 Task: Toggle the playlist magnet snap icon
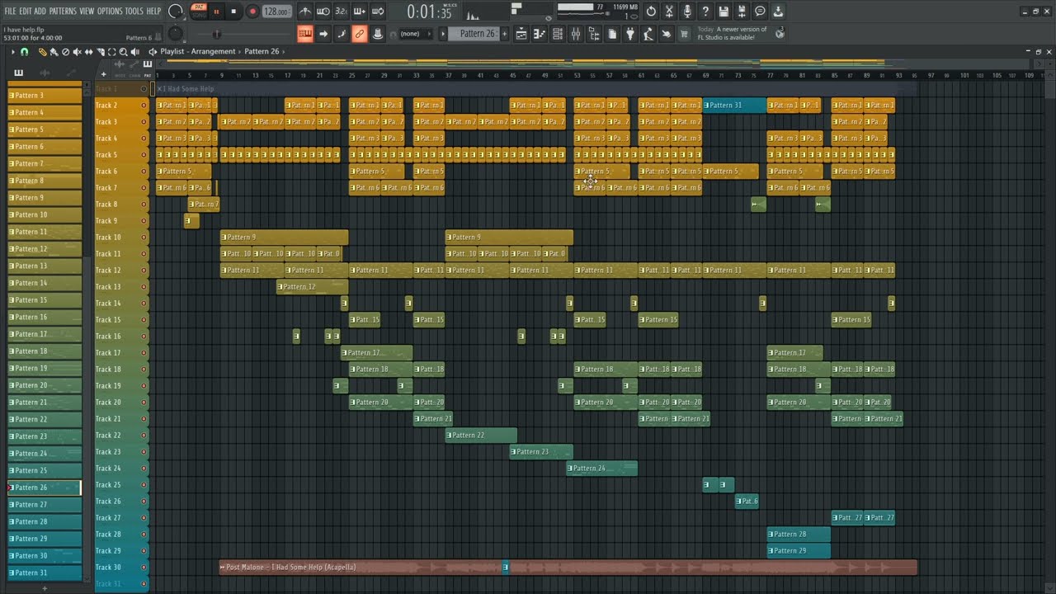tap(25, 51)
